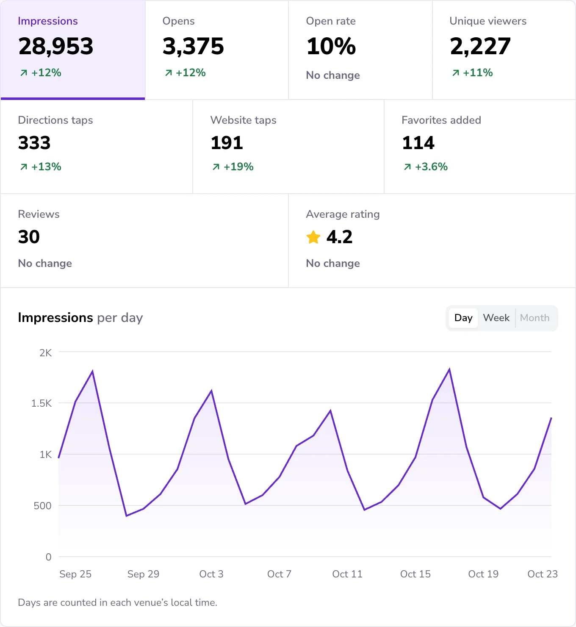The image size is (576, 627).
Task: Open the Directions taps card
Action: click(97, 147)
